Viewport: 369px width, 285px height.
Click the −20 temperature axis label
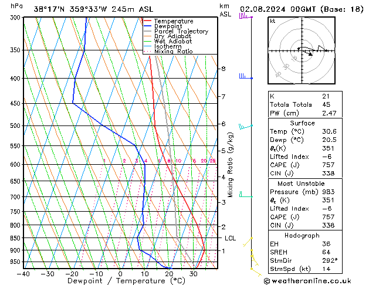click(72, 274)
